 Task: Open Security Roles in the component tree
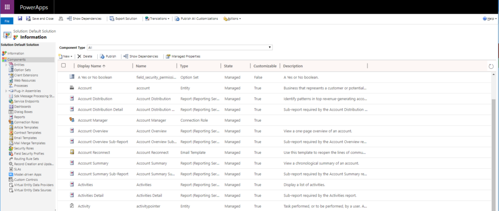[x=23, y=148]
